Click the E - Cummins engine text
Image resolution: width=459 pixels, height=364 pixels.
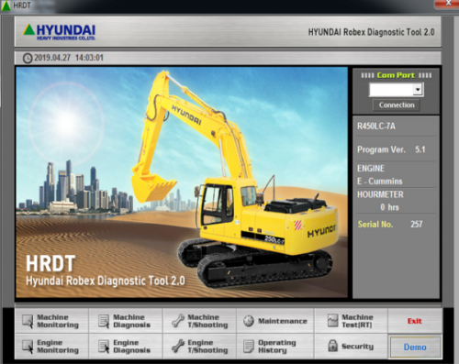pos(380,182)
